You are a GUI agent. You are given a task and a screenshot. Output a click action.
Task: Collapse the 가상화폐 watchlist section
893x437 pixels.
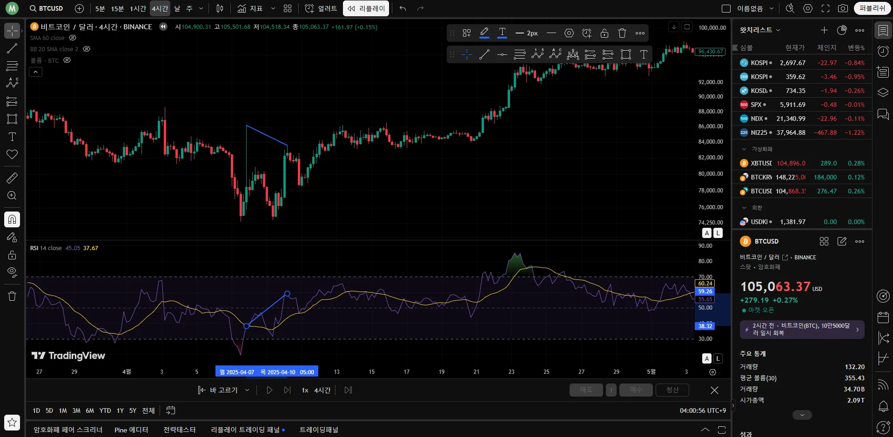pos(744,149)
